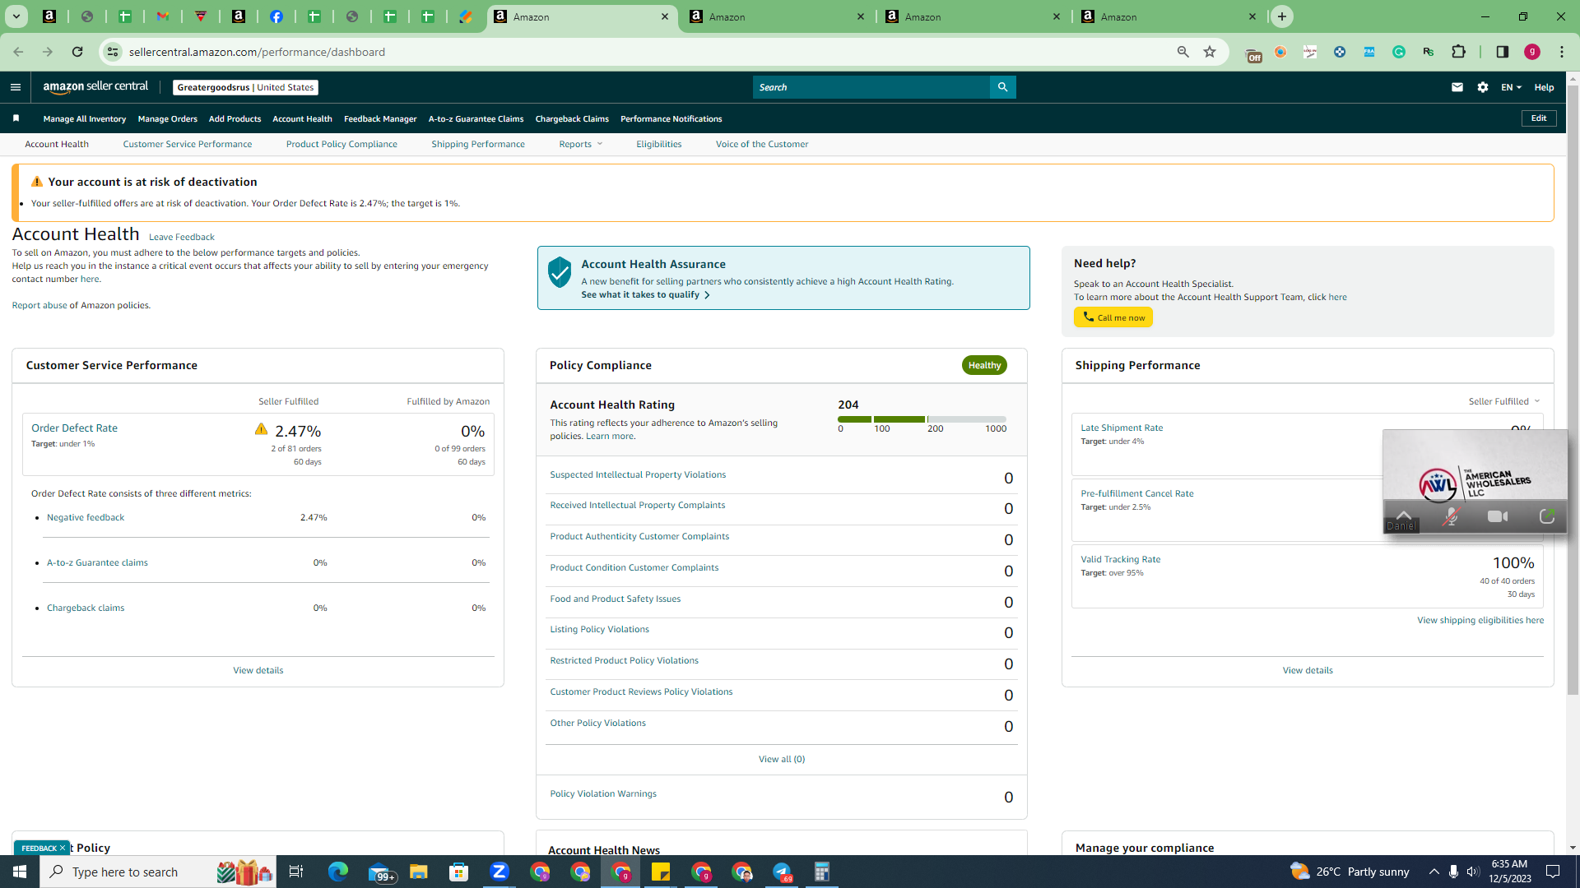Open the Eligibilities tab
This screenshot has height=888, width=1580.
pyautogui.click(x=658, y=144)
